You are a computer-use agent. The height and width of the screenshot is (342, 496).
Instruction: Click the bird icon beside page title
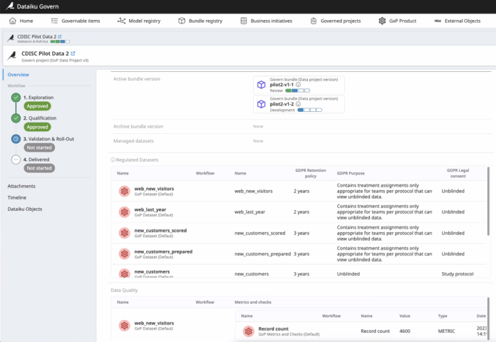coord(12,56)
